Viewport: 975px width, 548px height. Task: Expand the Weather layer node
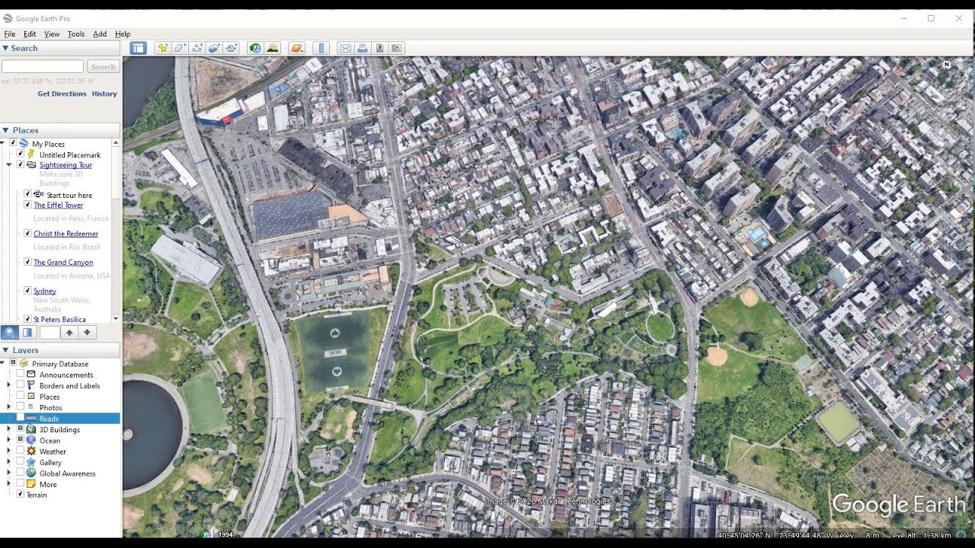[x=9, y=451]
